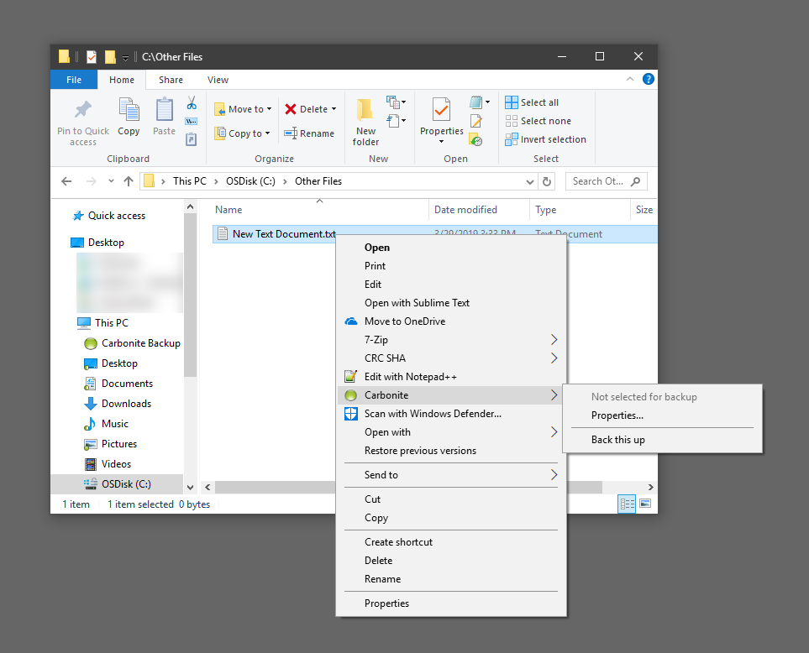
Task: Select Downloads in the navigation pane
Action: [x=126, y=404]
